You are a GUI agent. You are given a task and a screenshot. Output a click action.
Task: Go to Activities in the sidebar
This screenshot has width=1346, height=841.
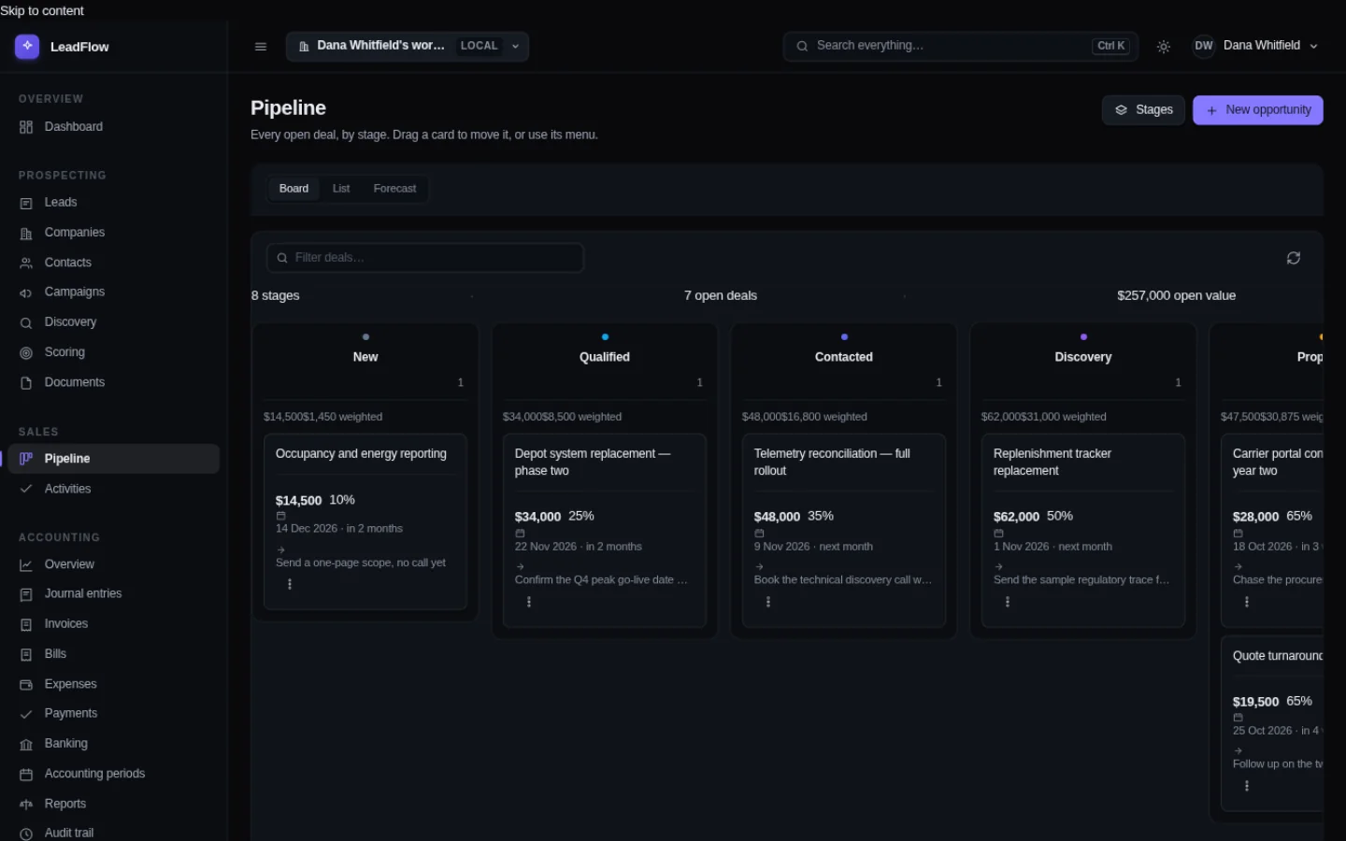[114, 489]
